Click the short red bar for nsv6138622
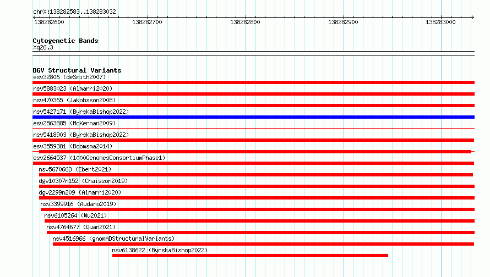The height and width of the screenshot is (277, 490). tap(250, 256)
